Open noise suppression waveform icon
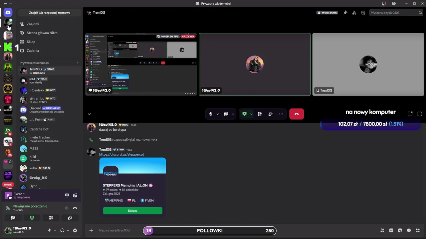The height and width of the screenshot is (239, 426). 67,208
